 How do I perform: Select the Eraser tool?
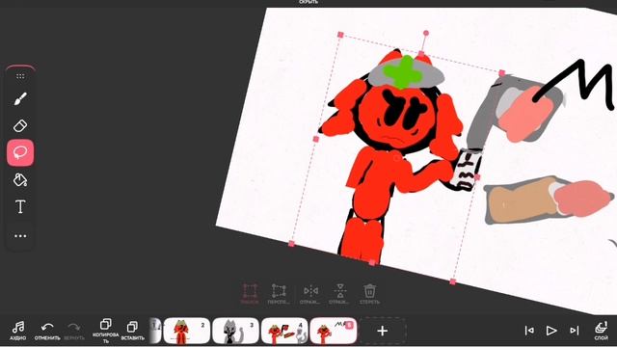[x=20, y=126]
